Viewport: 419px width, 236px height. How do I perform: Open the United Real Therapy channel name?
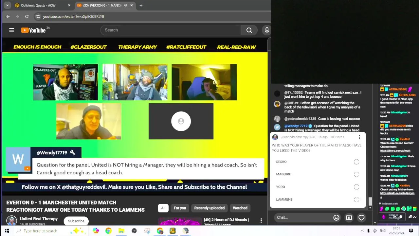click(39, 219)
